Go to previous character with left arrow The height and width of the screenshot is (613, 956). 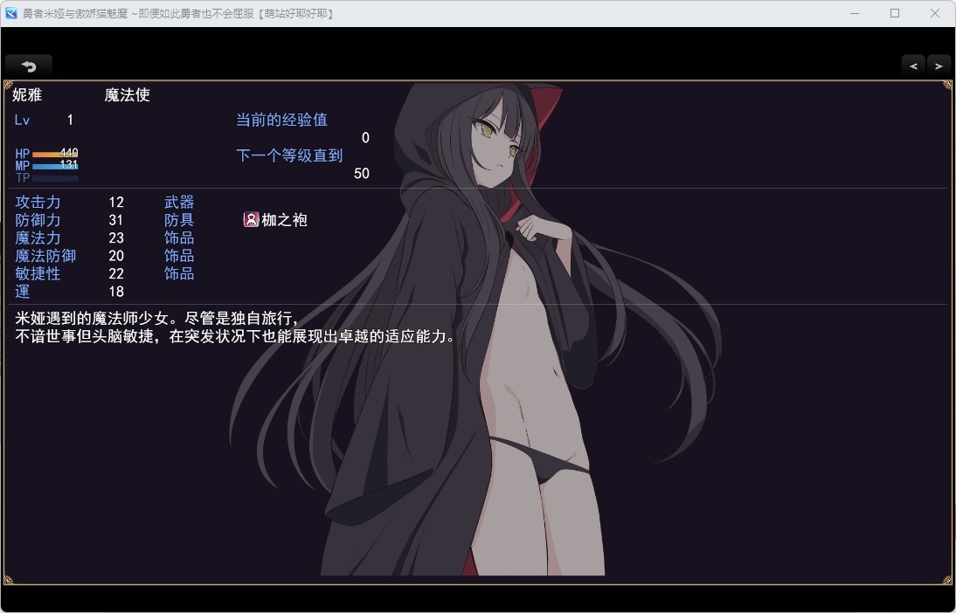coord(913,65)
